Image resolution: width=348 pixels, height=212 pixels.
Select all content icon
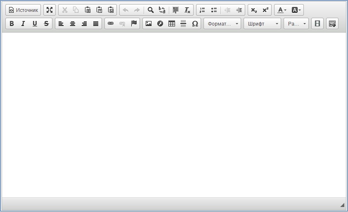pyautogui.click(x=175, y=10)
